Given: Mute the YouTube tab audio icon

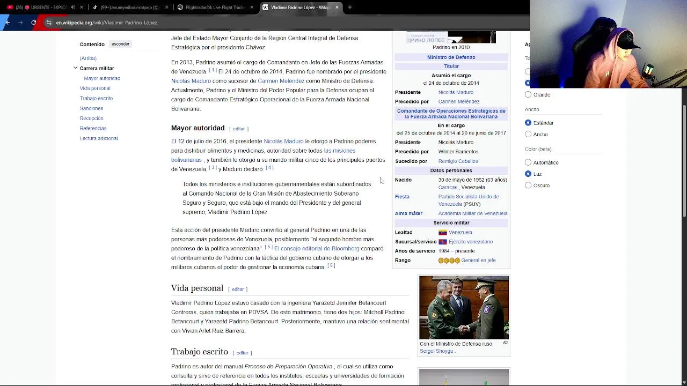Looking at the screenshot, I should (x=73, y=8).
